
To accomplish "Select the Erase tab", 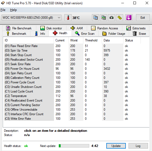I will (139, 34).
